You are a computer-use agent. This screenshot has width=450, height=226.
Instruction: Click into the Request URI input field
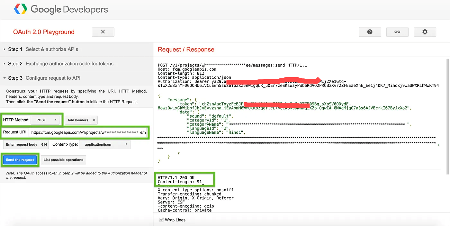click(x=88, y=132)
